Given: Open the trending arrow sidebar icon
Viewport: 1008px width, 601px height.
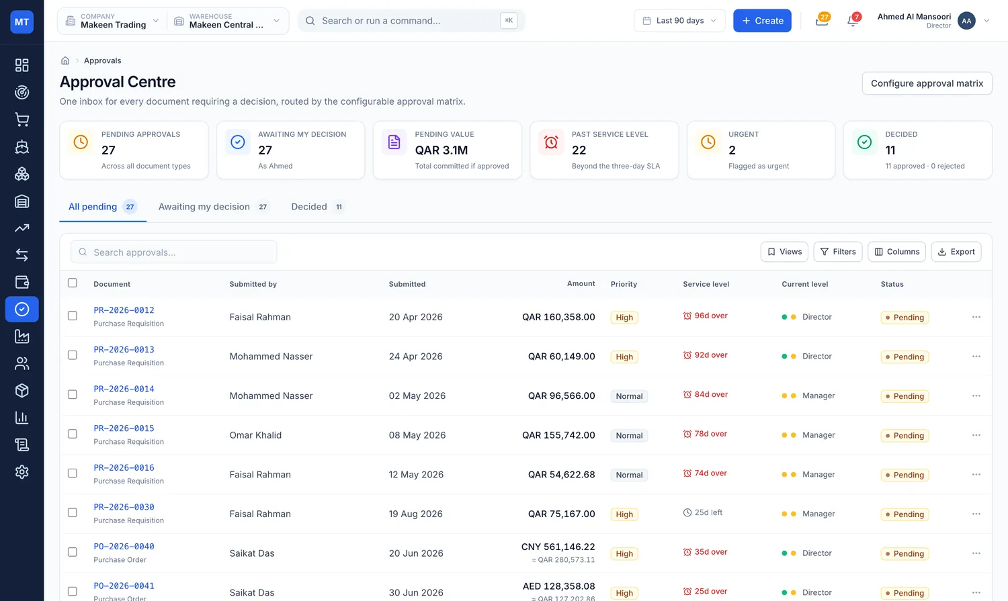Looking at the screenshot, I should click(x=22, y=228).
